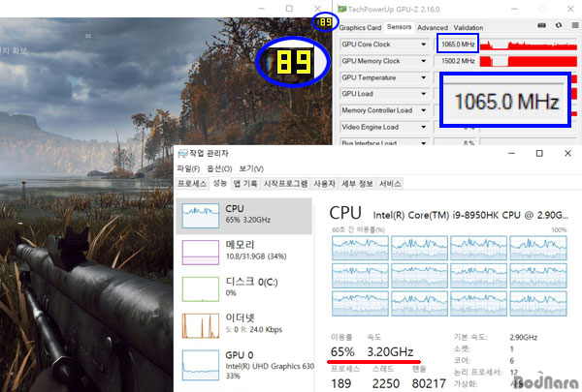The height and width of the screenshot is (392, 582).
Task: Select the 성능 tab
Action: point(220,183)
